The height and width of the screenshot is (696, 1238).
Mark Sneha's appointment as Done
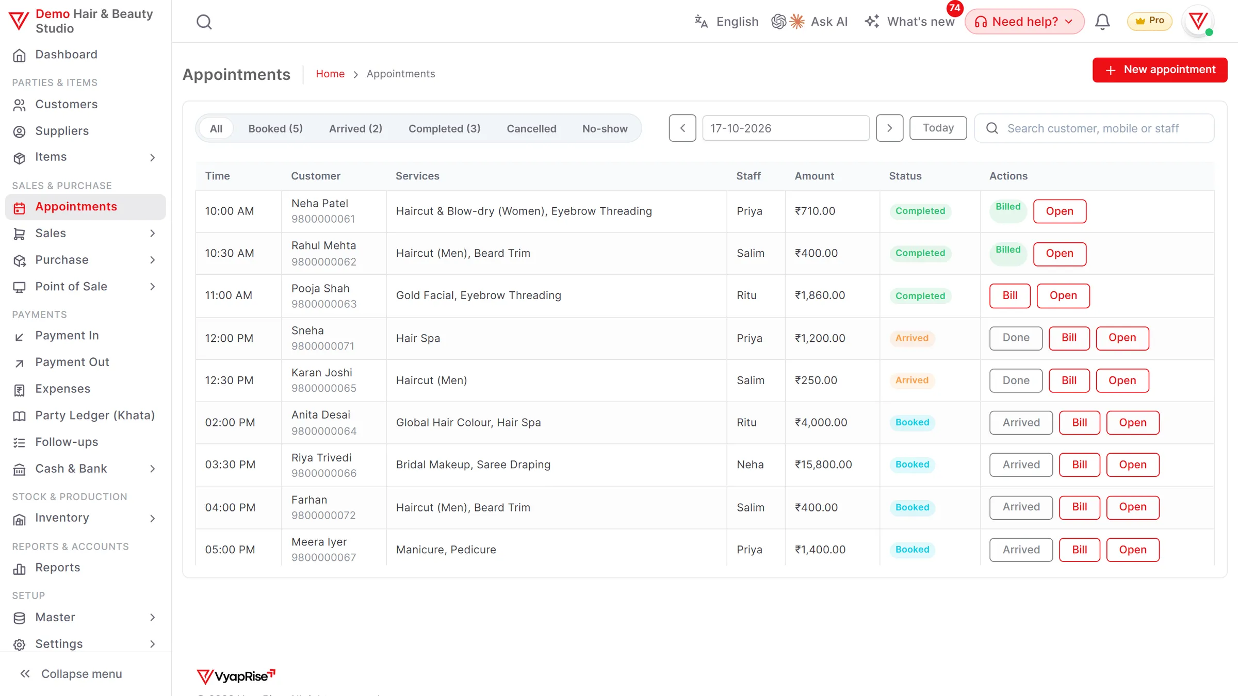click(x=1016, y=338)
